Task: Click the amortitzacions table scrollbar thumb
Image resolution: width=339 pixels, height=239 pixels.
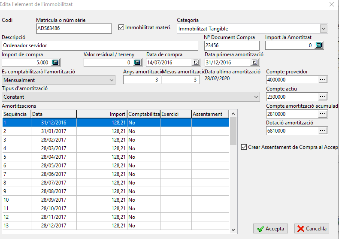Action: click(233, 131)
